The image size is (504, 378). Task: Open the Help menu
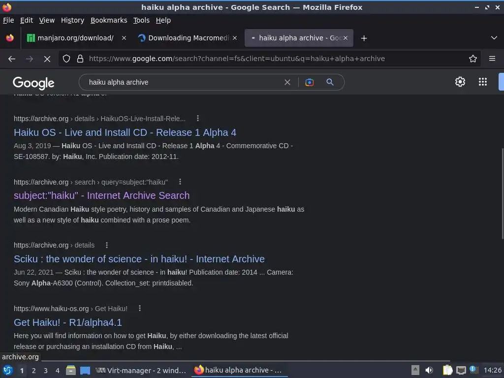click(x=163, y=20)
